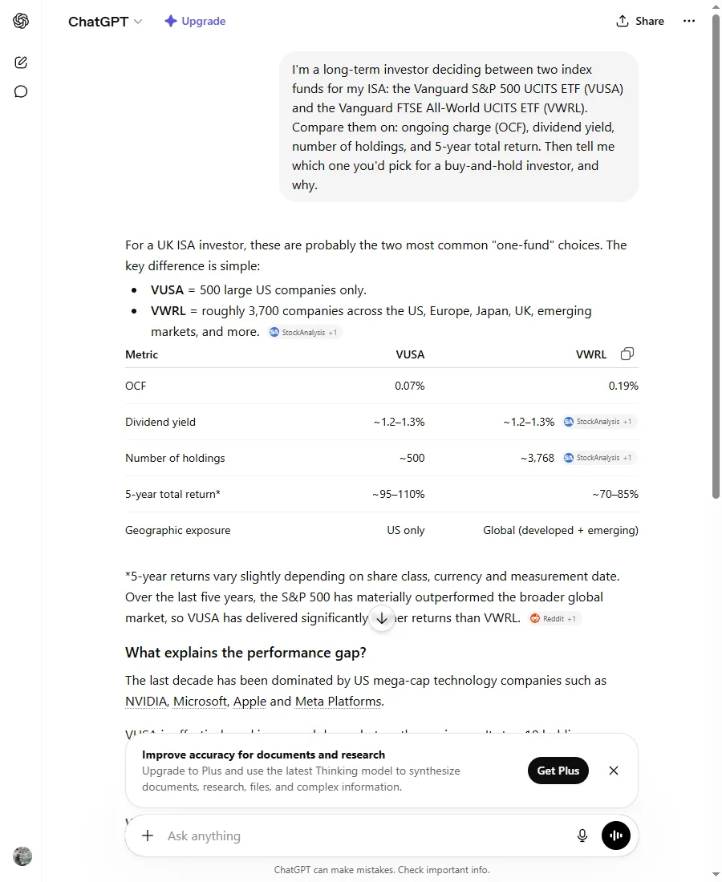Viewport: 722px width, 882px height.
Task: Expand the ChatGPT model selector dropdown
Action: [105, 22]
